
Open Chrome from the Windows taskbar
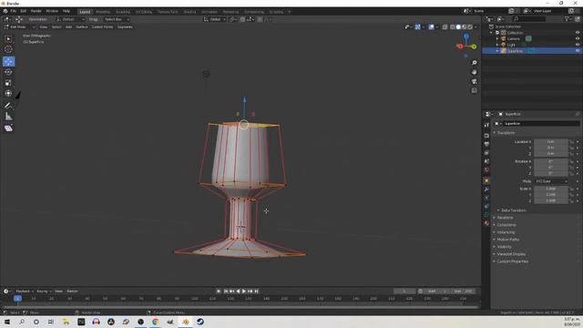156,322
